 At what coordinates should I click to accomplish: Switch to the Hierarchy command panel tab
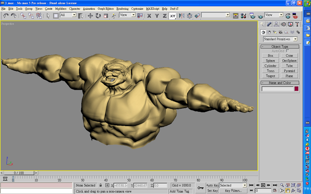(x=276, y=24)
